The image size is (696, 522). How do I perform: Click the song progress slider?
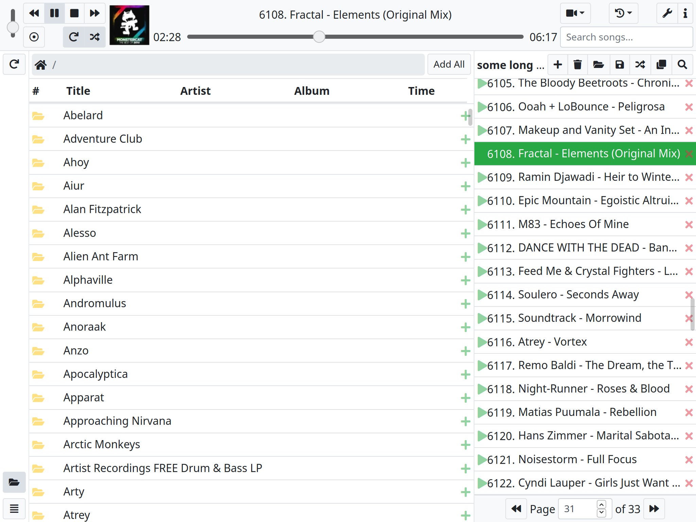tap(355, 37)
